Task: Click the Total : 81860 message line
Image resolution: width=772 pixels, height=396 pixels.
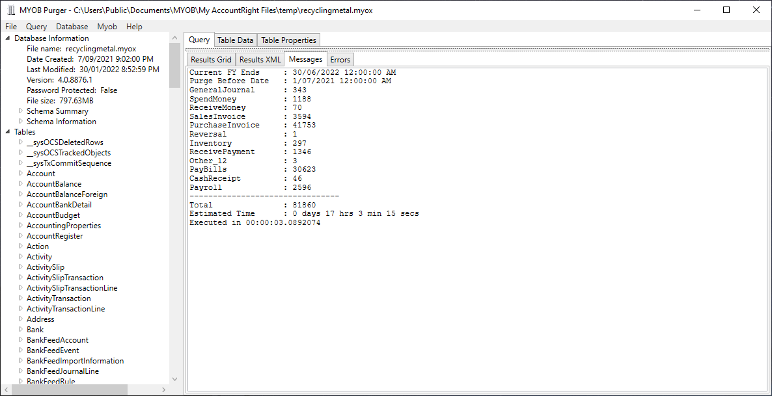Action: [253, 205]
